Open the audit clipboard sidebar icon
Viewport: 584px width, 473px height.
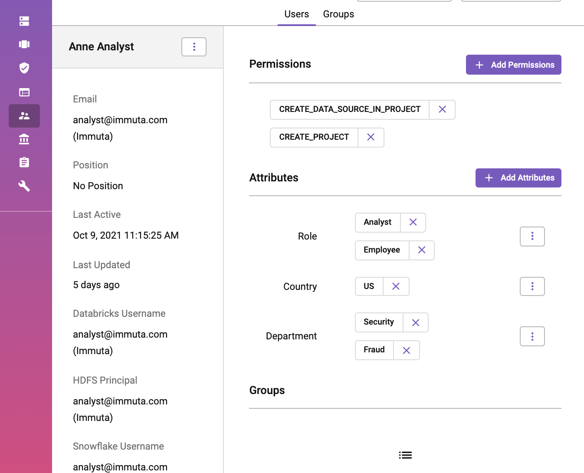point(24,162)
